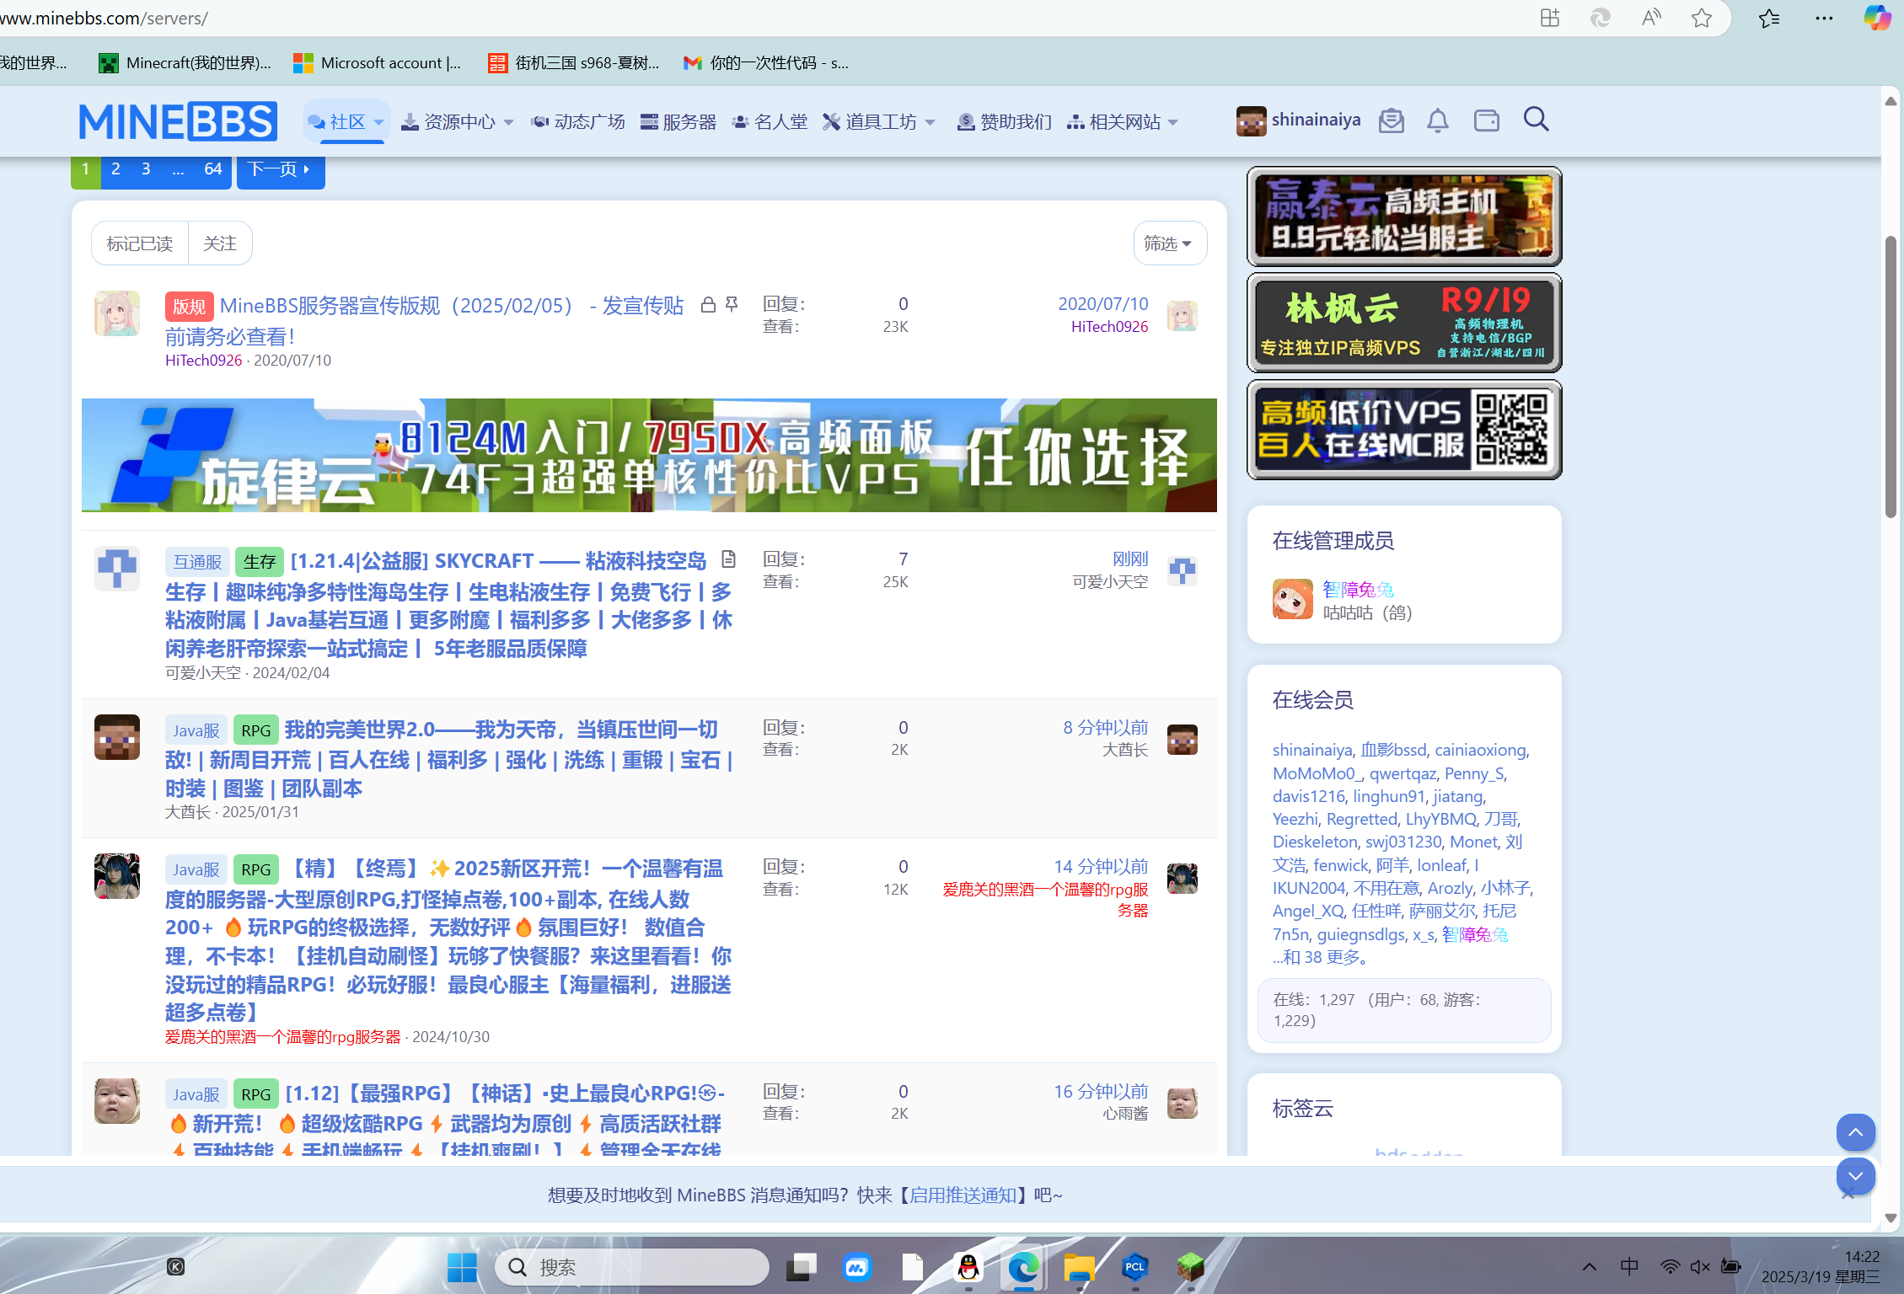Click the read aloud icon in address bar
The width and height of the screenshot is (1904, 1294).
click(x=1650, y=18)
